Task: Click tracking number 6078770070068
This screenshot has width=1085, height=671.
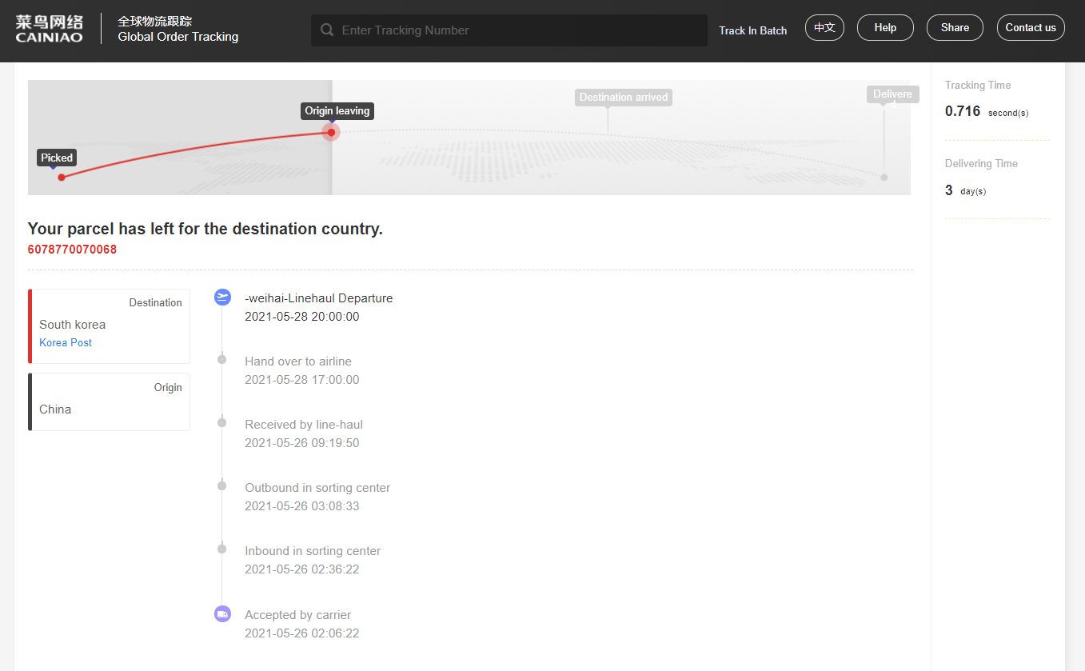Action: [x=72, y=250]
